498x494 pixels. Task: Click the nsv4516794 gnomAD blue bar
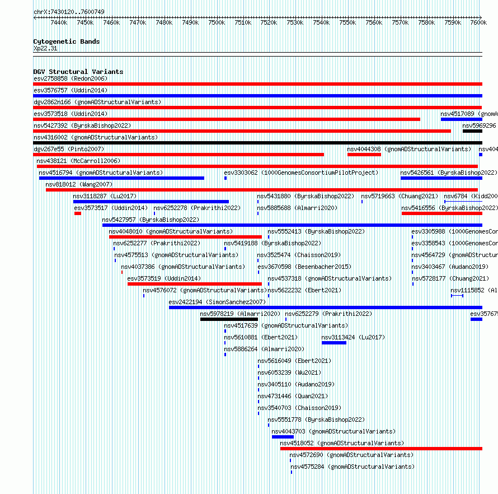121,178
